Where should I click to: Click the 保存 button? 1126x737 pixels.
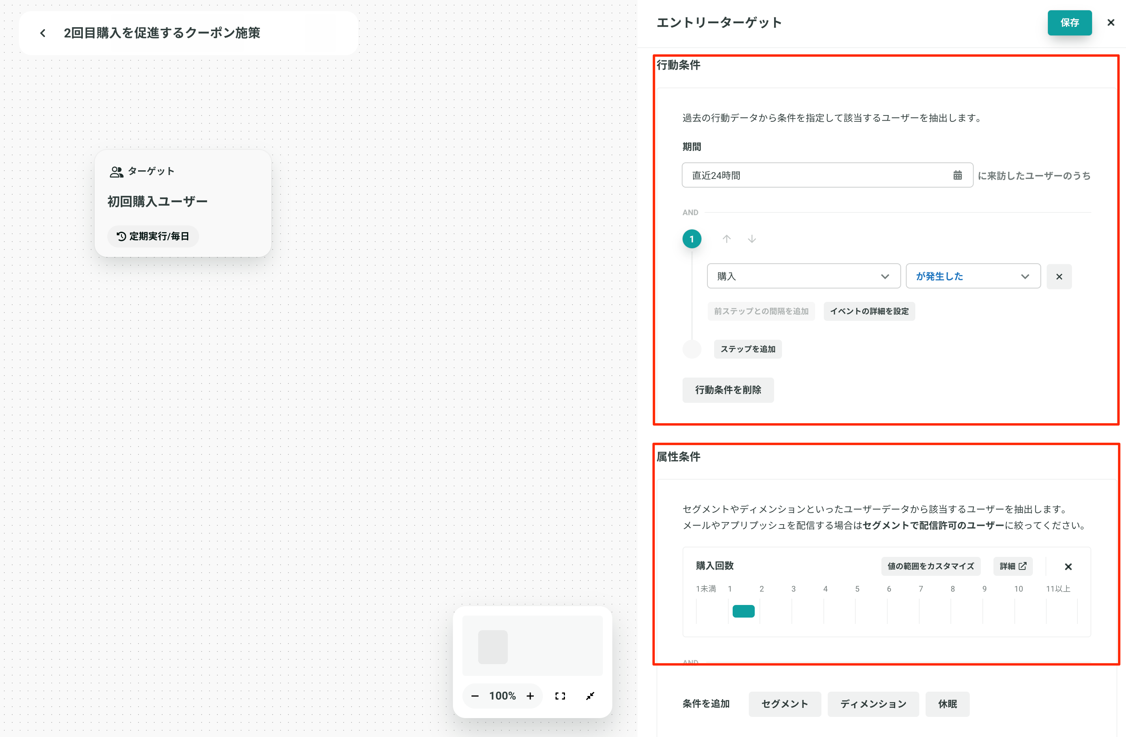(x=1069, y=23)
